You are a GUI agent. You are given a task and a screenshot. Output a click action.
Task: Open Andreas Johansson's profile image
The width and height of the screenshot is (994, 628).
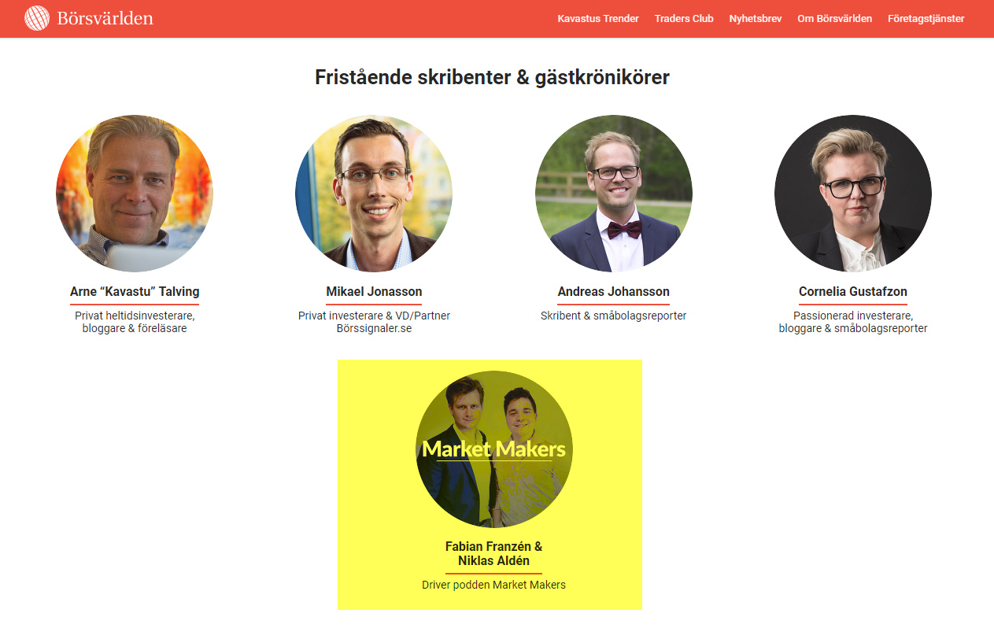(x=614, y=194)
